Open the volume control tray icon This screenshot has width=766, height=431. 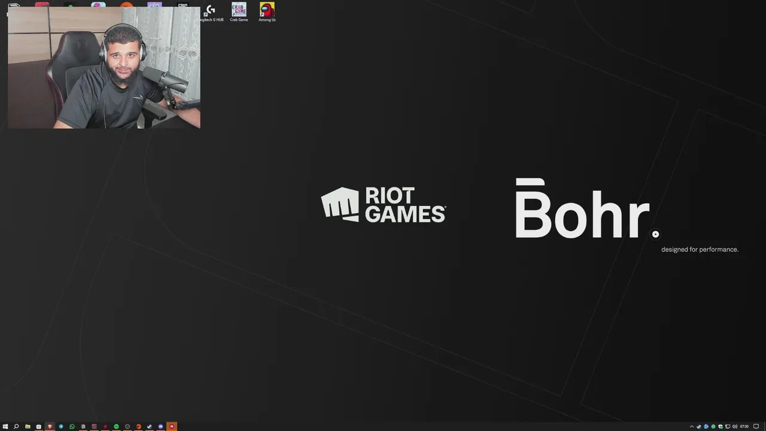coord(735,427)
